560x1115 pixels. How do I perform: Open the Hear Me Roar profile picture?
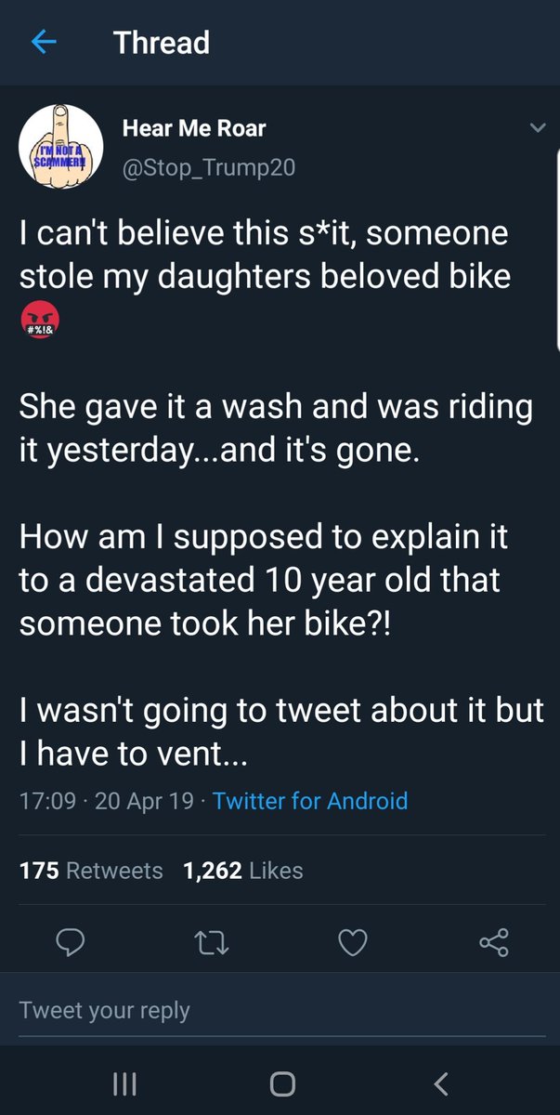coord(60,146)
